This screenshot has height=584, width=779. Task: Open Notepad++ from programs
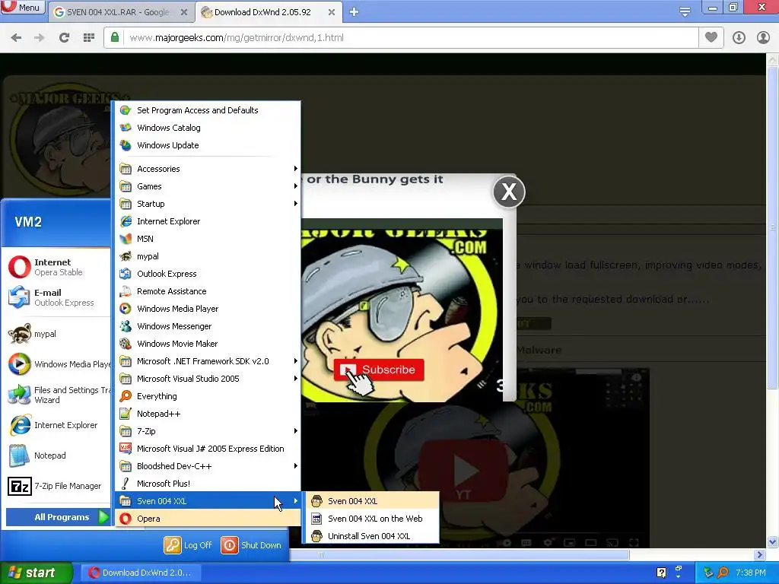[x=208, y=414]
